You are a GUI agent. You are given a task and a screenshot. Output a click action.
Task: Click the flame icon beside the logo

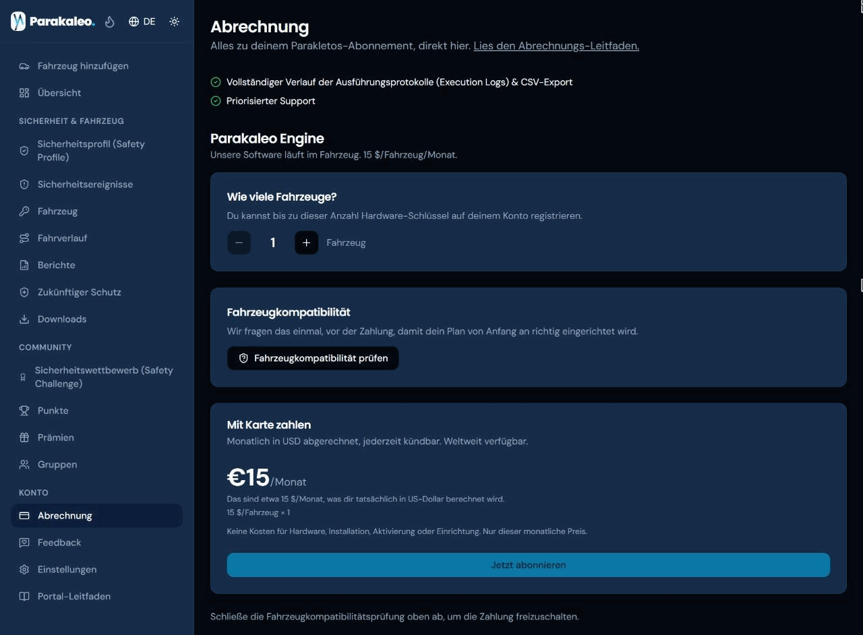pos(110,22)
